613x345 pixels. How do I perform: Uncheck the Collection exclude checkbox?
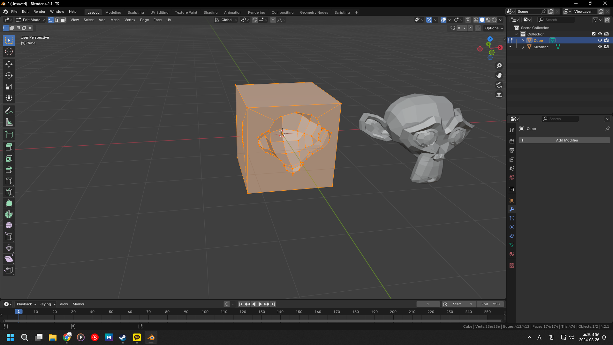[x=594, y=34]
